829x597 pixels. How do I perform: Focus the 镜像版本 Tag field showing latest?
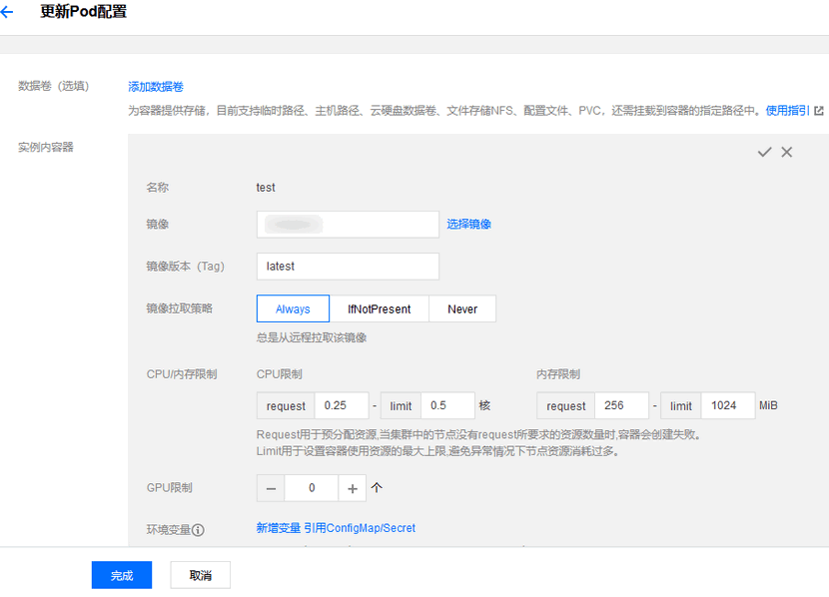coord(348,267)
